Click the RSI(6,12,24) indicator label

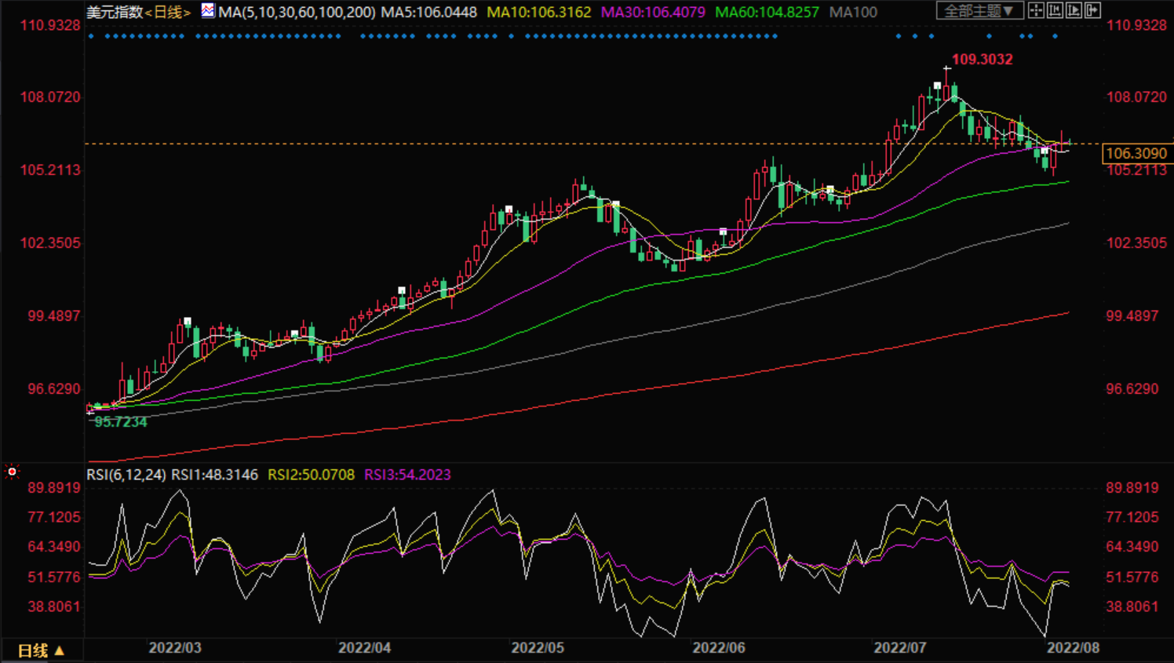tap(126, 475)
